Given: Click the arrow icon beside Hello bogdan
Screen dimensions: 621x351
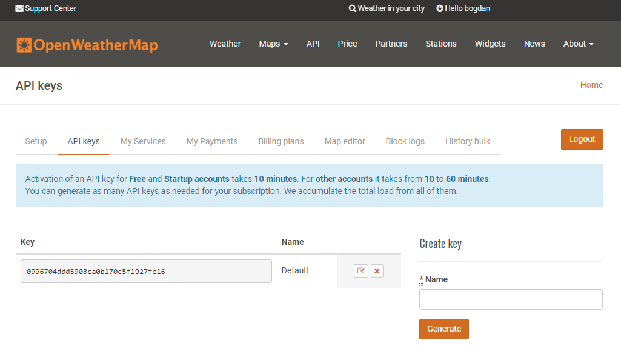Looking at the screenshot, I should [x=440, y=8].
